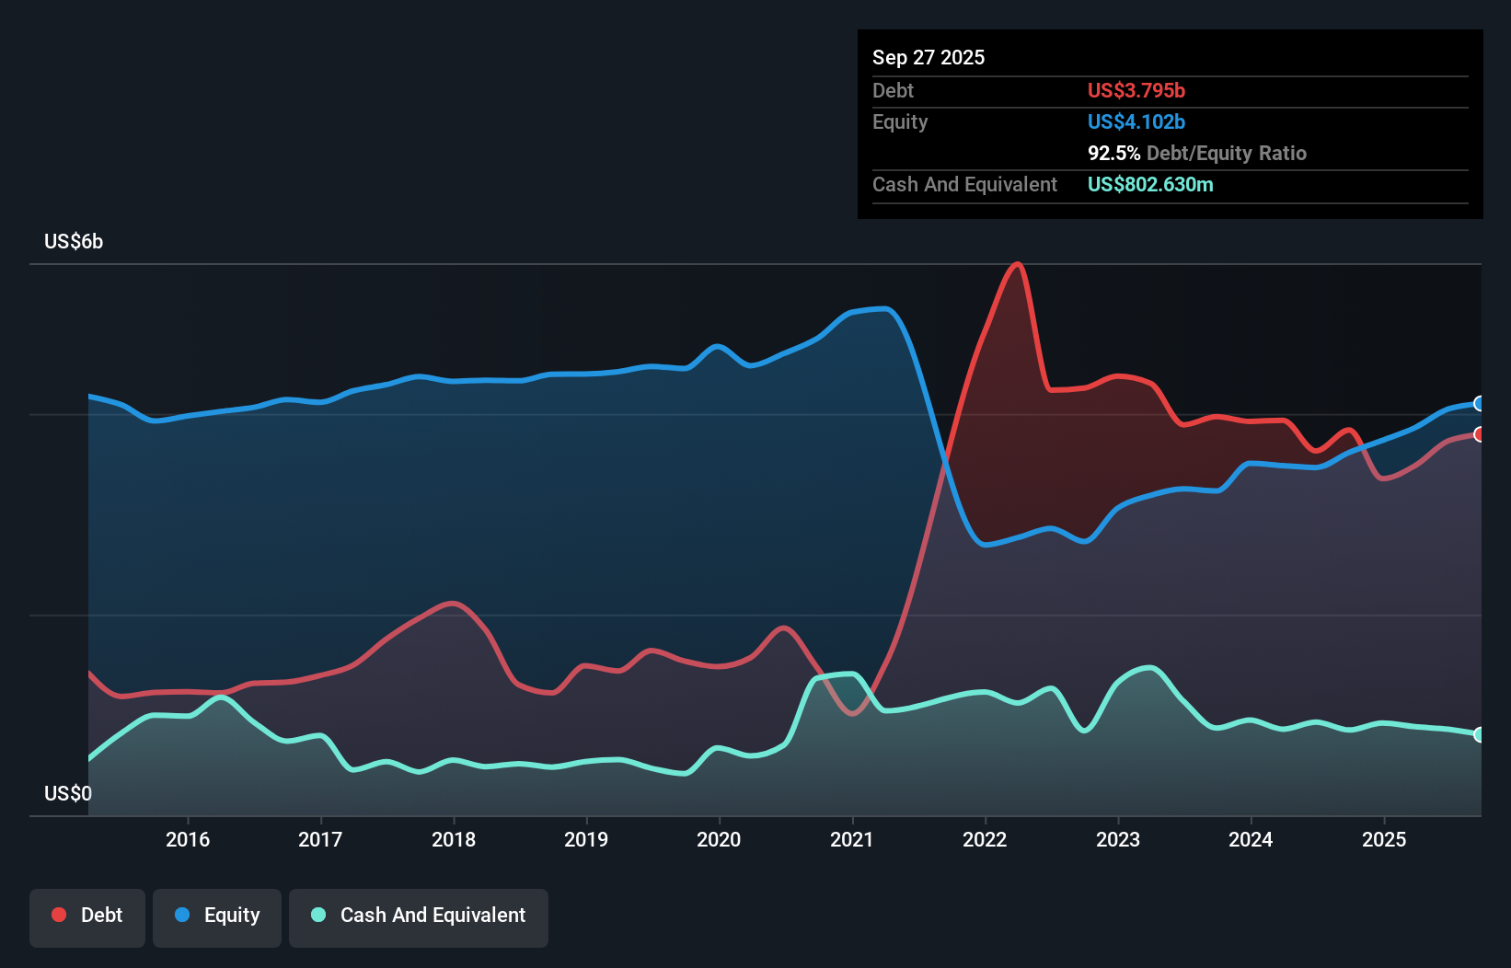Toggle the Debt series legend button
The width and height of the screenshot is (1511, 968).
(87, 917)
